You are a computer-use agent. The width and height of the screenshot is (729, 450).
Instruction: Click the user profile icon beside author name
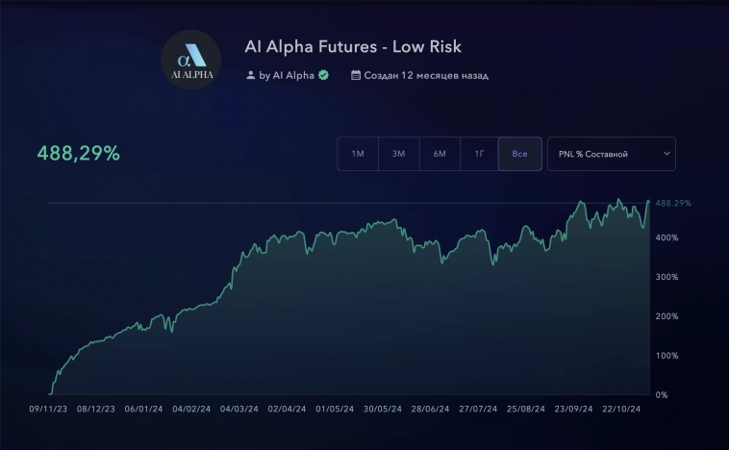251,75
